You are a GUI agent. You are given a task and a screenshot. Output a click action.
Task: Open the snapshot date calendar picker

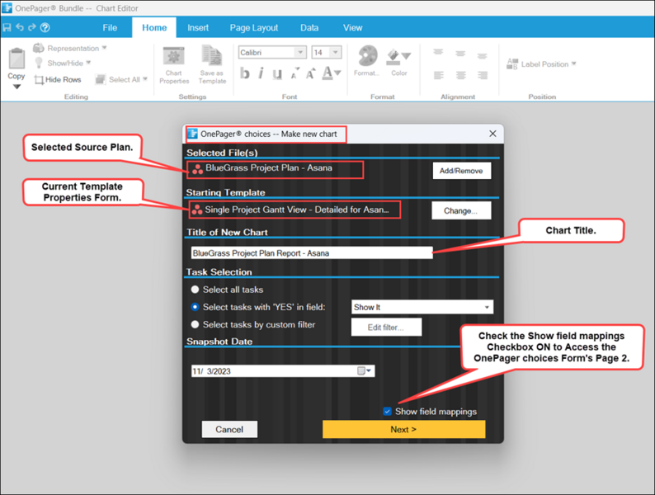tap(365, 371)
